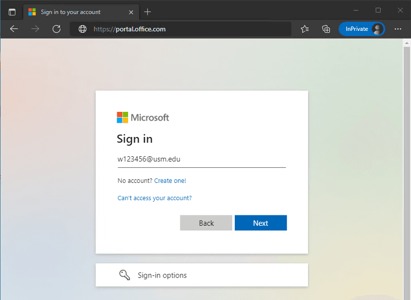Open the tab actions menu icon
411x300 pixels.
(x=12, y=12)
